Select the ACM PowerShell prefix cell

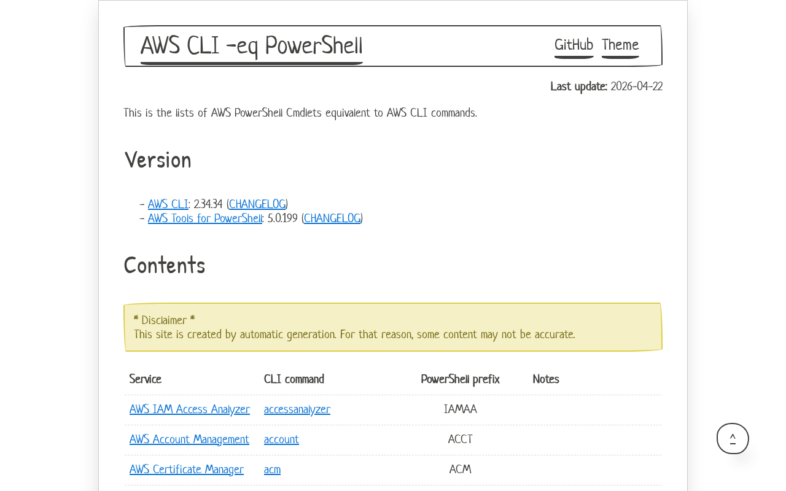[461, 470]
